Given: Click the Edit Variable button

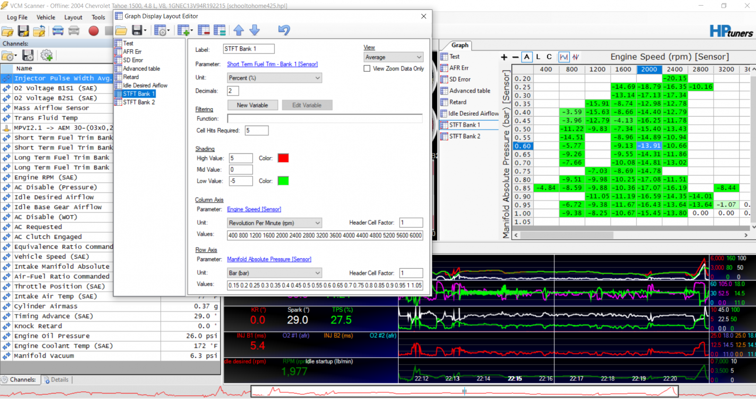Looking at the screenshot, I should click(x=307, y=105).
